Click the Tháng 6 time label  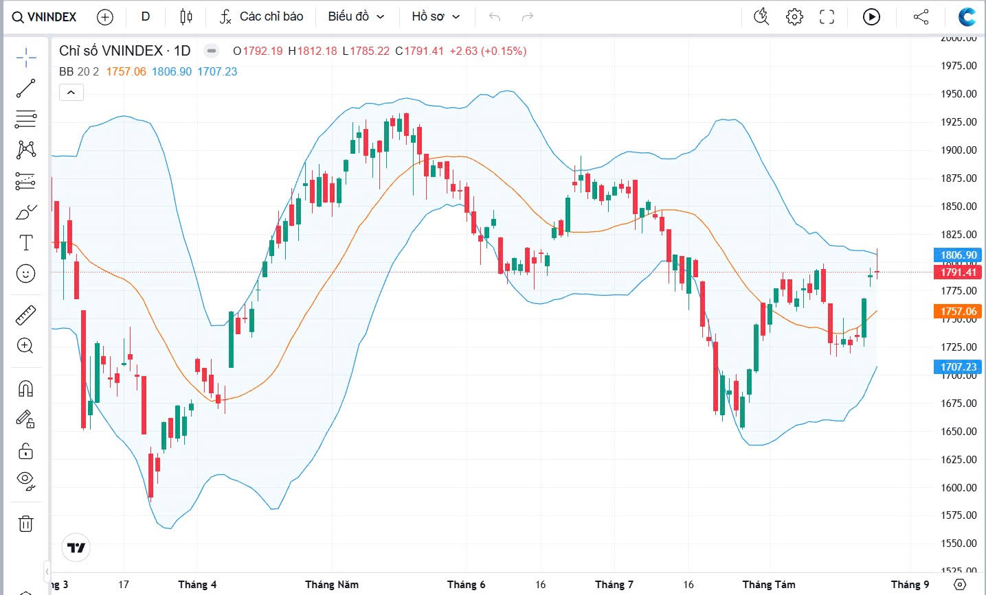coord(466,585)
